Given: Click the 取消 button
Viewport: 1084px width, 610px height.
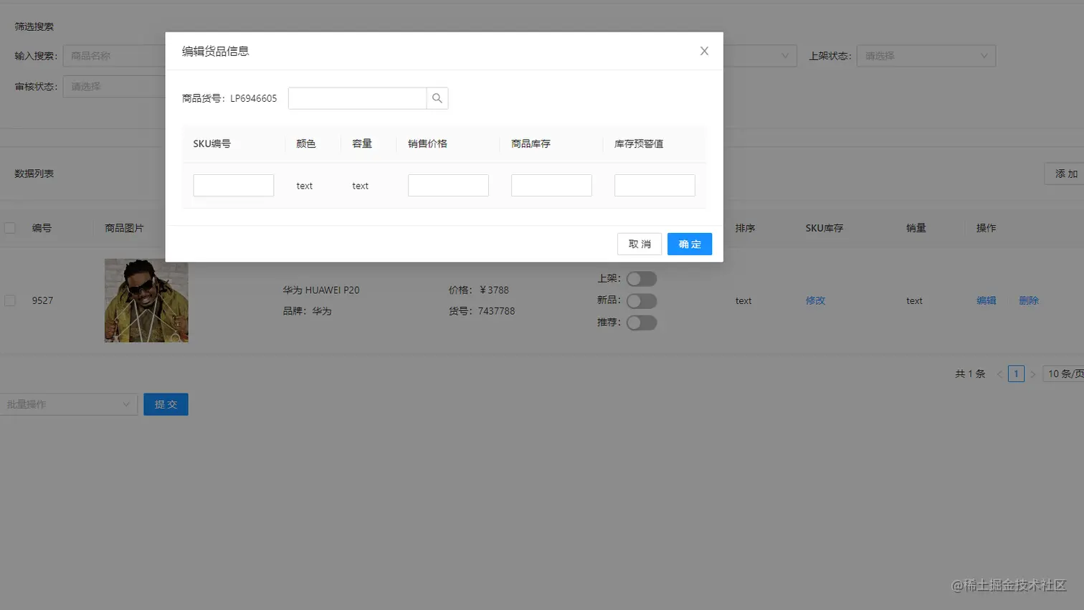Looking at the screenshot, I should pos(640,244).
